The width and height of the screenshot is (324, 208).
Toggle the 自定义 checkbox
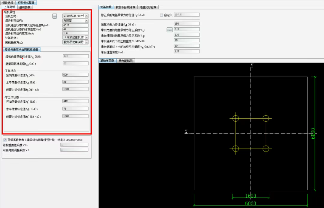[x=161, y=15]
